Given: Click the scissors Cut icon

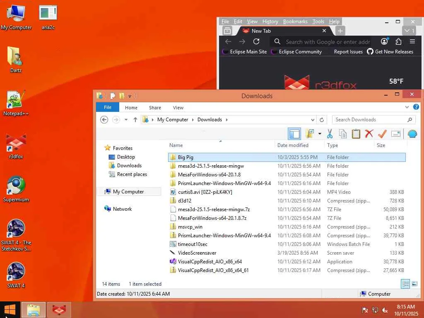Looking at the screenshot, I should click(330, 134).
